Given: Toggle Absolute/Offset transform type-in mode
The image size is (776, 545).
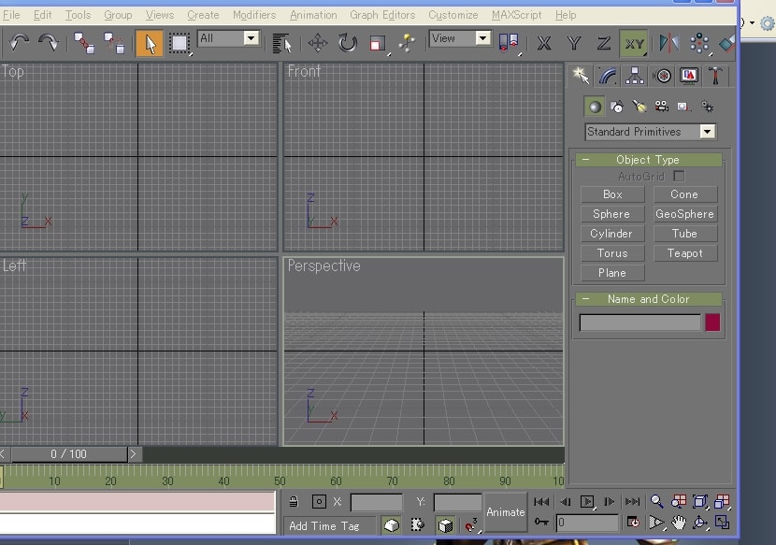Looking at the screenshot, I should click(x=319, y=501).
